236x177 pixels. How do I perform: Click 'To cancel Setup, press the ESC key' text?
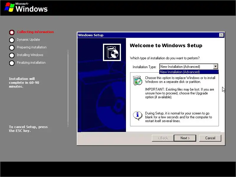point(28,129)
